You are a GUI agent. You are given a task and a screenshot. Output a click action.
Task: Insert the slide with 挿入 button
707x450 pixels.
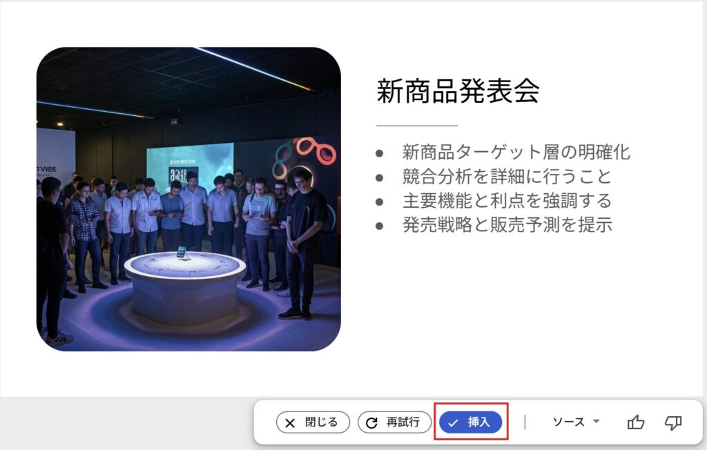(471, 422)
